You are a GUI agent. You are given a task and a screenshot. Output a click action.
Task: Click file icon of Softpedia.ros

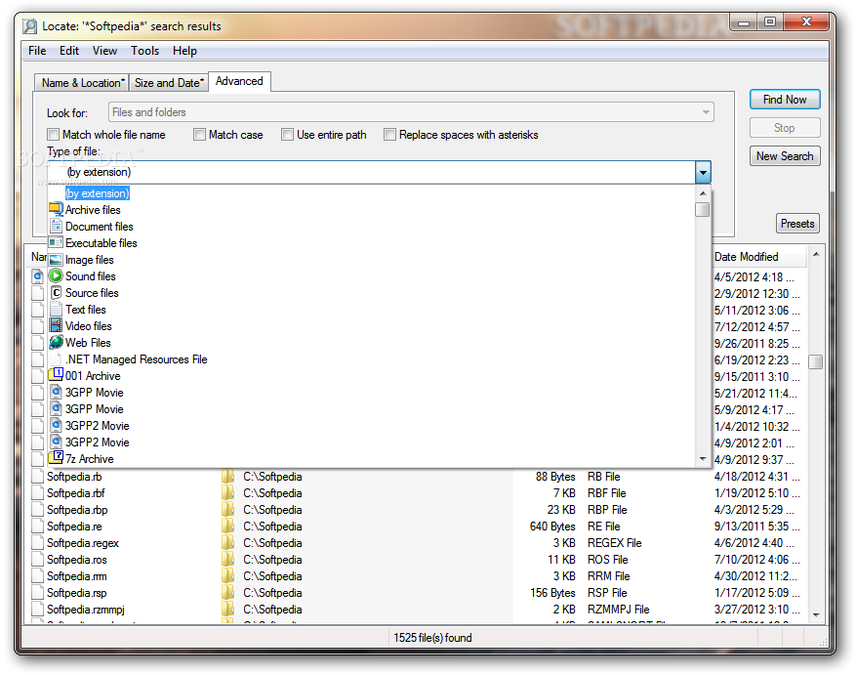tap(38, 559)
